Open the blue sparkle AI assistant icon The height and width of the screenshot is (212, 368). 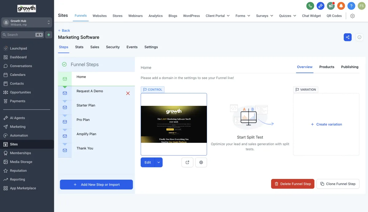tap(320, 6)
